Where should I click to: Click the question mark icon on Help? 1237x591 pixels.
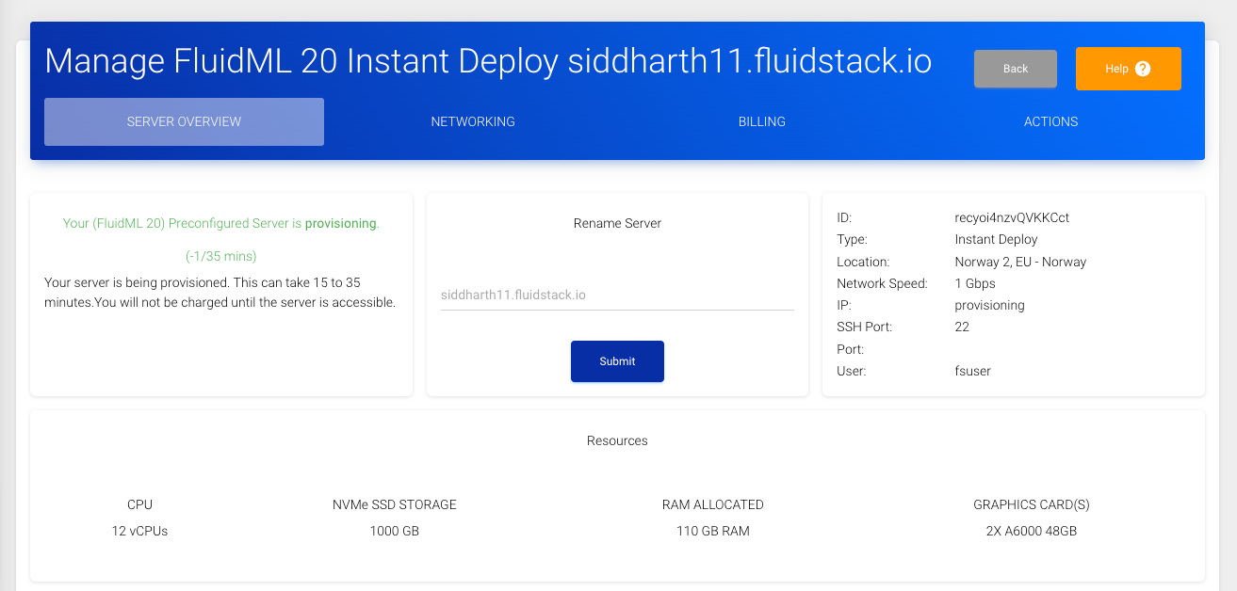point(1143,69)
